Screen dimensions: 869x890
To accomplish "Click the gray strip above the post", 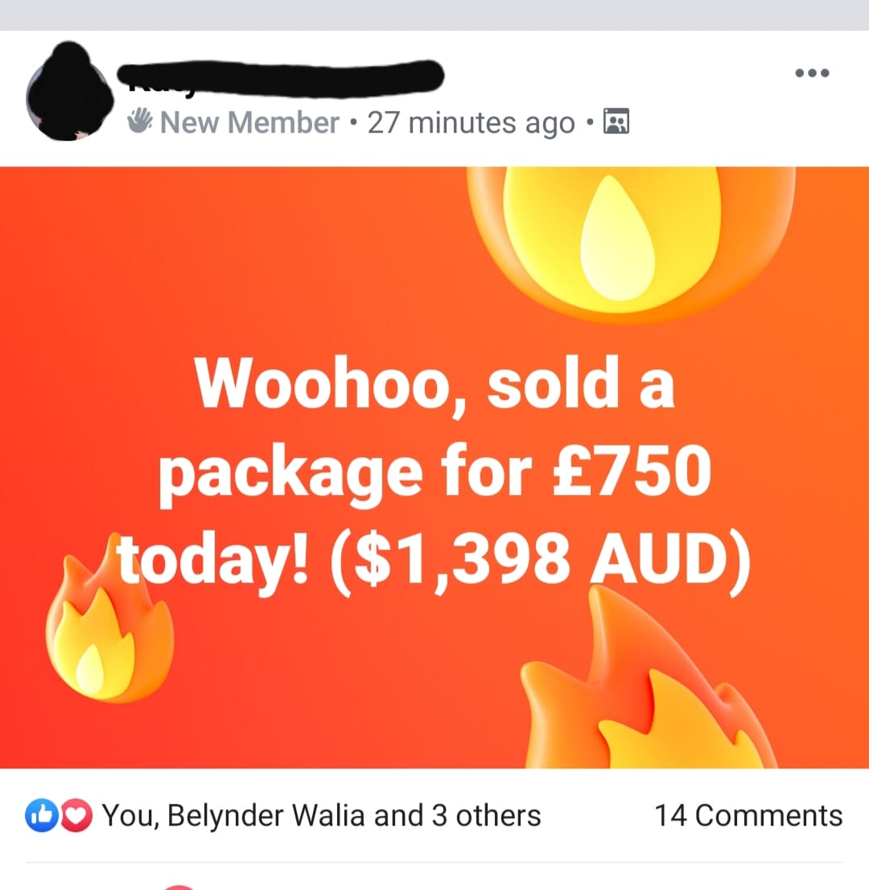I will pyautogui.click(x=434, y=14).
